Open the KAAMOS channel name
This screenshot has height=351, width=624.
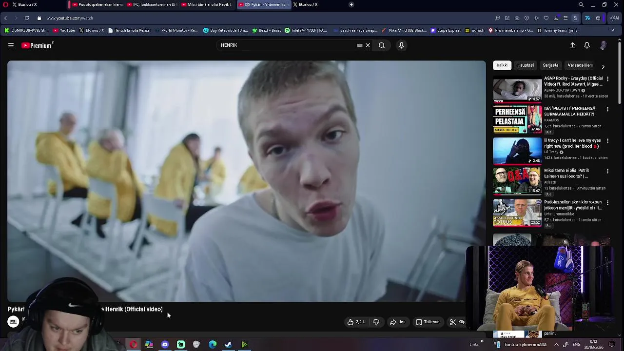(551, 120)
